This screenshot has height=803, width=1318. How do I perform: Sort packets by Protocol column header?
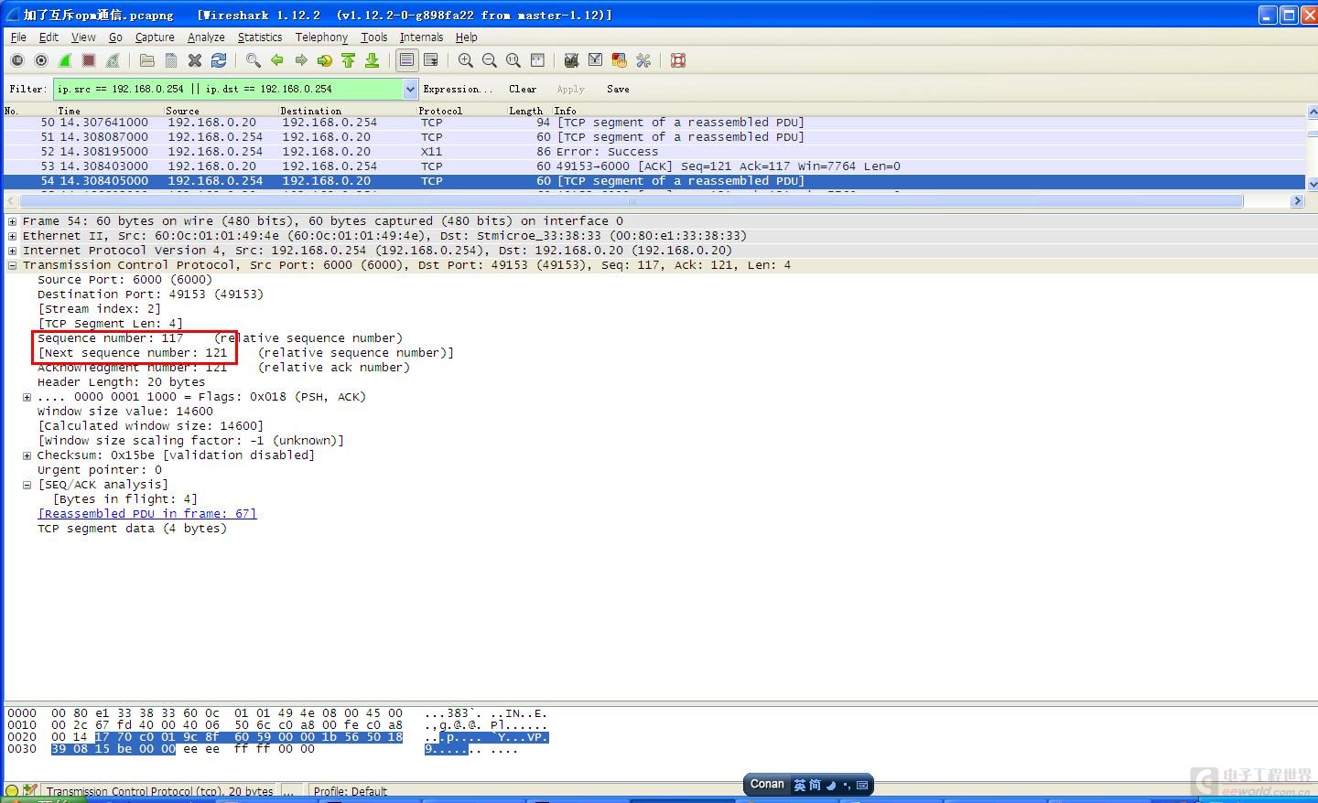click(440, 111)
